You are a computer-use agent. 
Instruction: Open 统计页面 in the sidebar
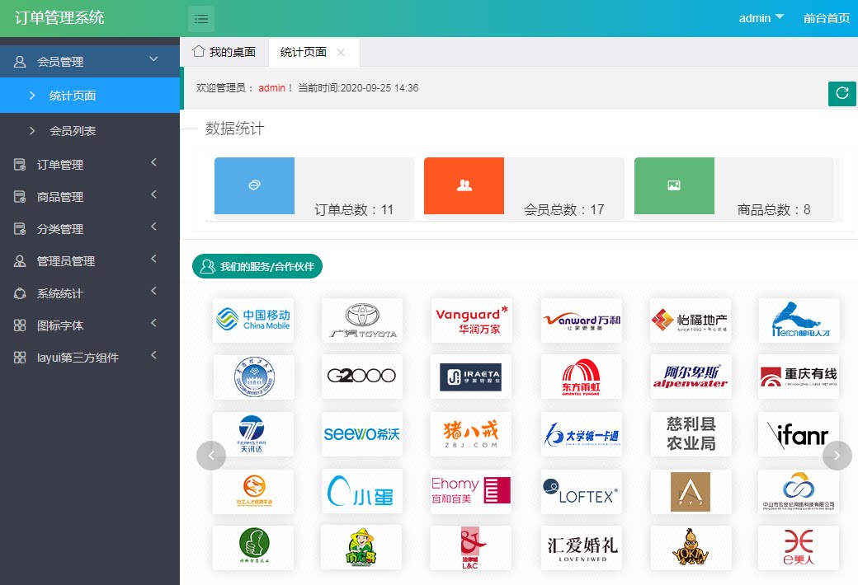[90, 95]
